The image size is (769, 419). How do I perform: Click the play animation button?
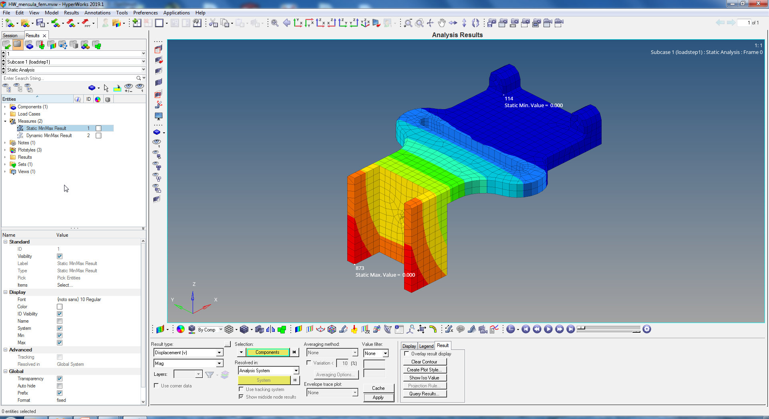click(548, 329)
